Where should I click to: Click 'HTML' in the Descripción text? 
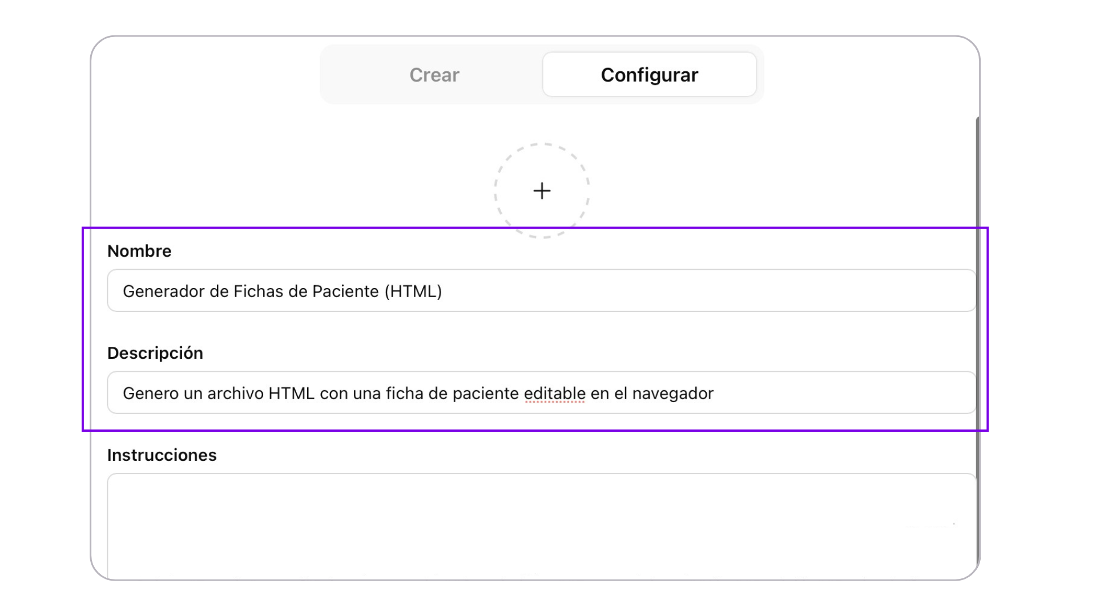click(291, 394)
